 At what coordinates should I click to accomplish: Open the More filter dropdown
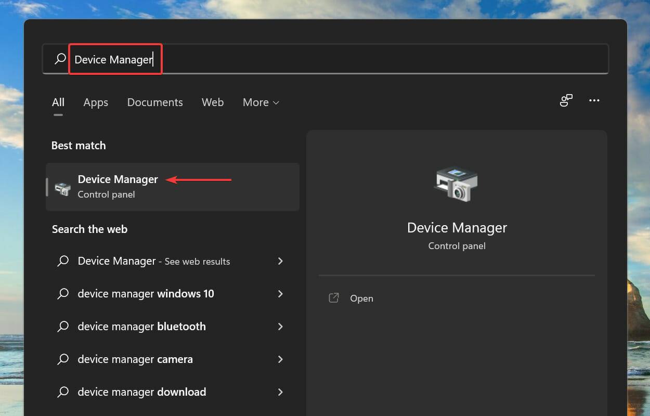pyautogui.click(x=261, y=102)
